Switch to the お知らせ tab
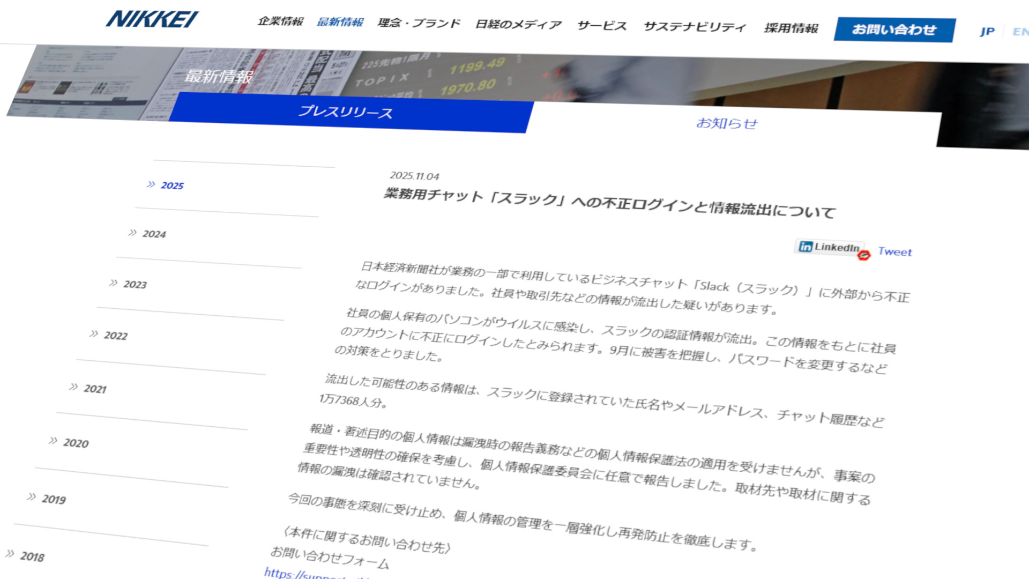The height and width of the screenshot is (579, 1029). tap(727, 123)
